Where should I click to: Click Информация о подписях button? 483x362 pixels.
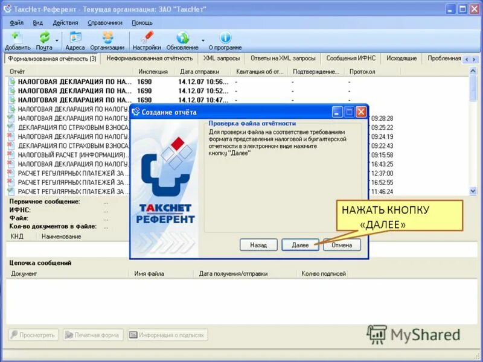click(x=168, y=335)
